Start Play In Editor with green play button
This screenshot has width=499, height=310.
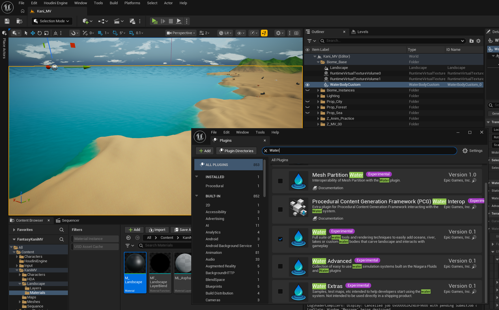[x=154, y=21]
